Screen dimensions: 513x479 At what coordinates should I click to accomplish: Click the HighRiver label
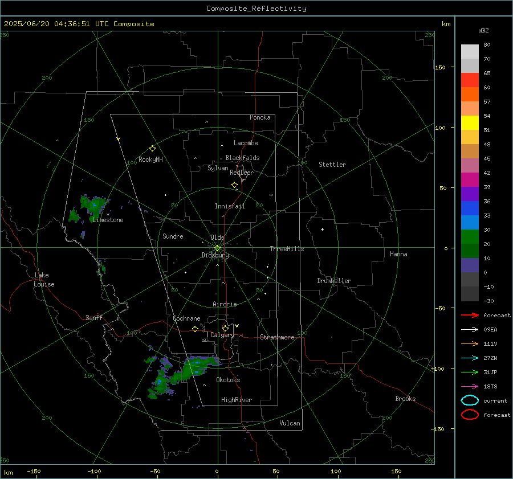(x=237, y=400)
